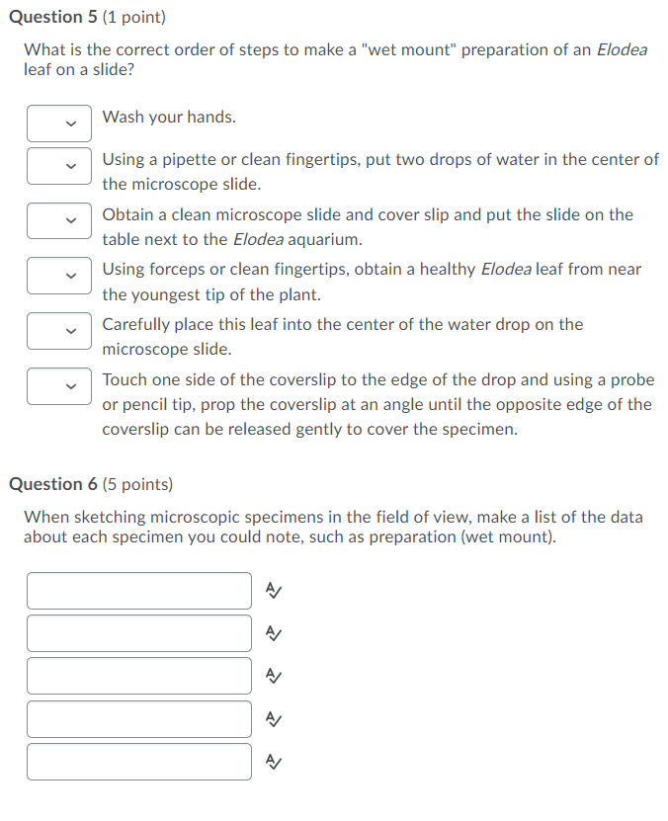Click into the second Question 6 answer field
Image resolution: width=668 pixels, height=821 pixels.
138,633
